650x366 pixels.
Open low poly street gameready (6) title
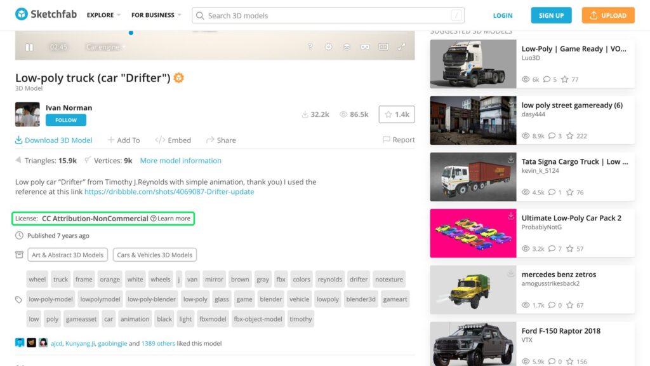572,105
